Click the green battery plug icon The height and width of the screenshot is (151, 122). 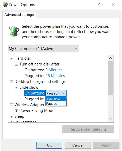pos(14,31)
